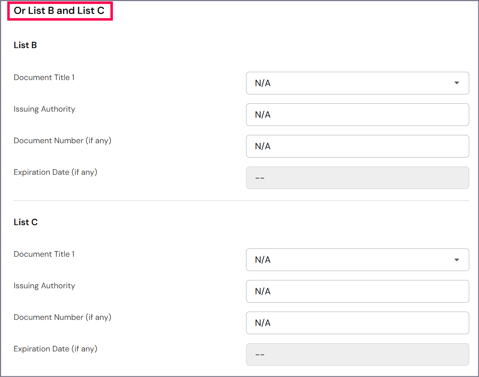This screenshot has width=479, height=377.
Task: Click the List B "Document Number (if any)" label
Action: [x=62, y=141]
